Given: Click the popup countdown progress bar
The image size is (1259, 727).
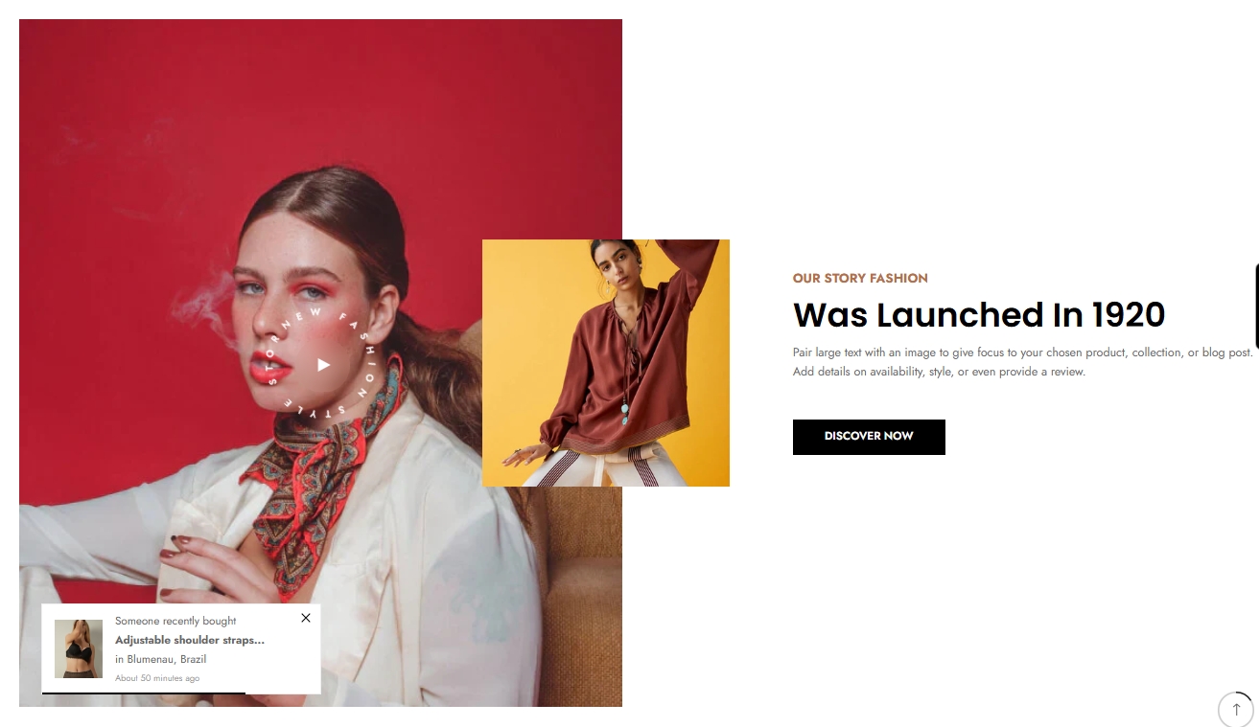Looking at the screenshot, I should tap(144, 693).
